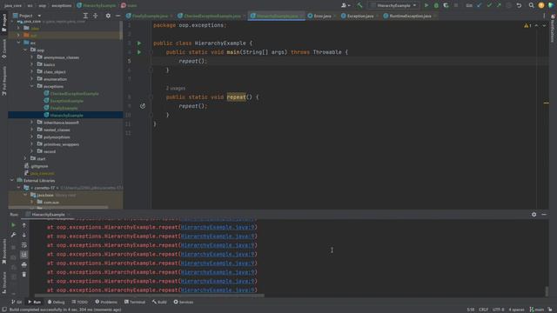Open run configuration wrench in Run panel
Screen dimensions: 557x313
tap(13, 235)
